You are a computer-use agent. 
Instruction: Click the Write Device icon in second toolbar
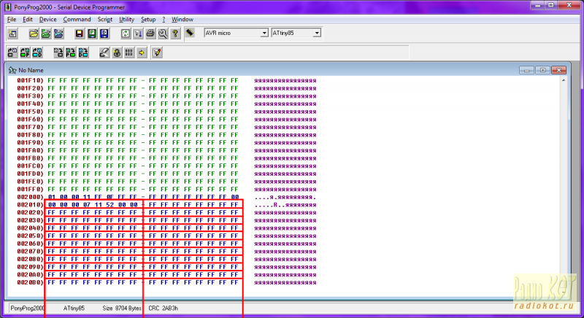(58, 53)
